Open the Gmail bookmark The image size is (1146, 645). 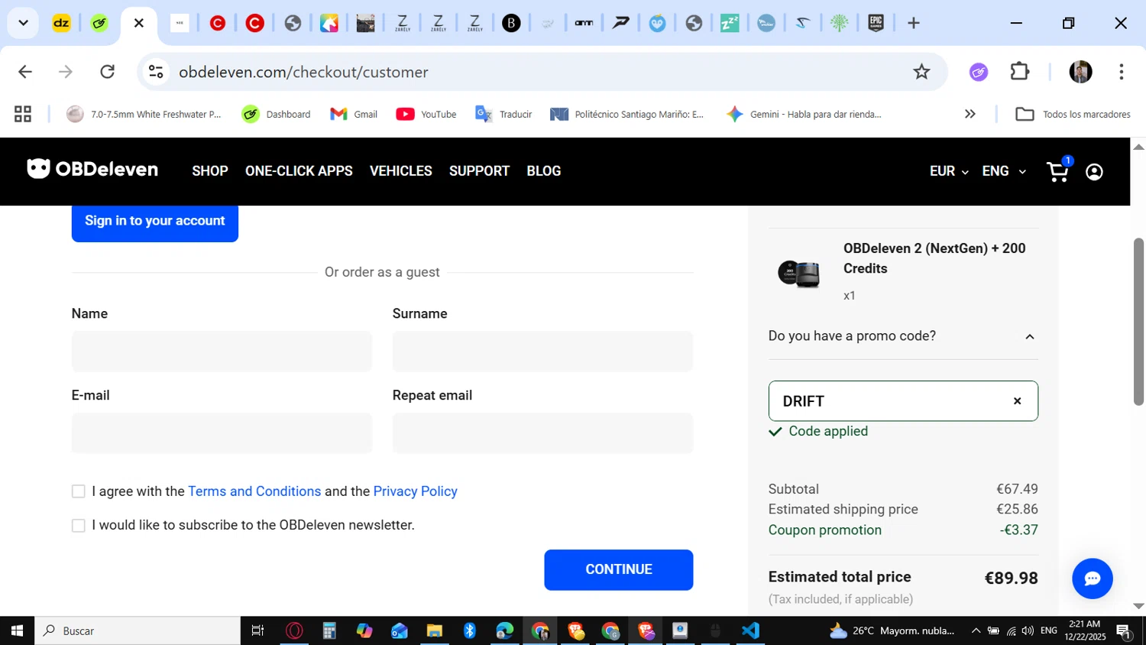point(354,114)
